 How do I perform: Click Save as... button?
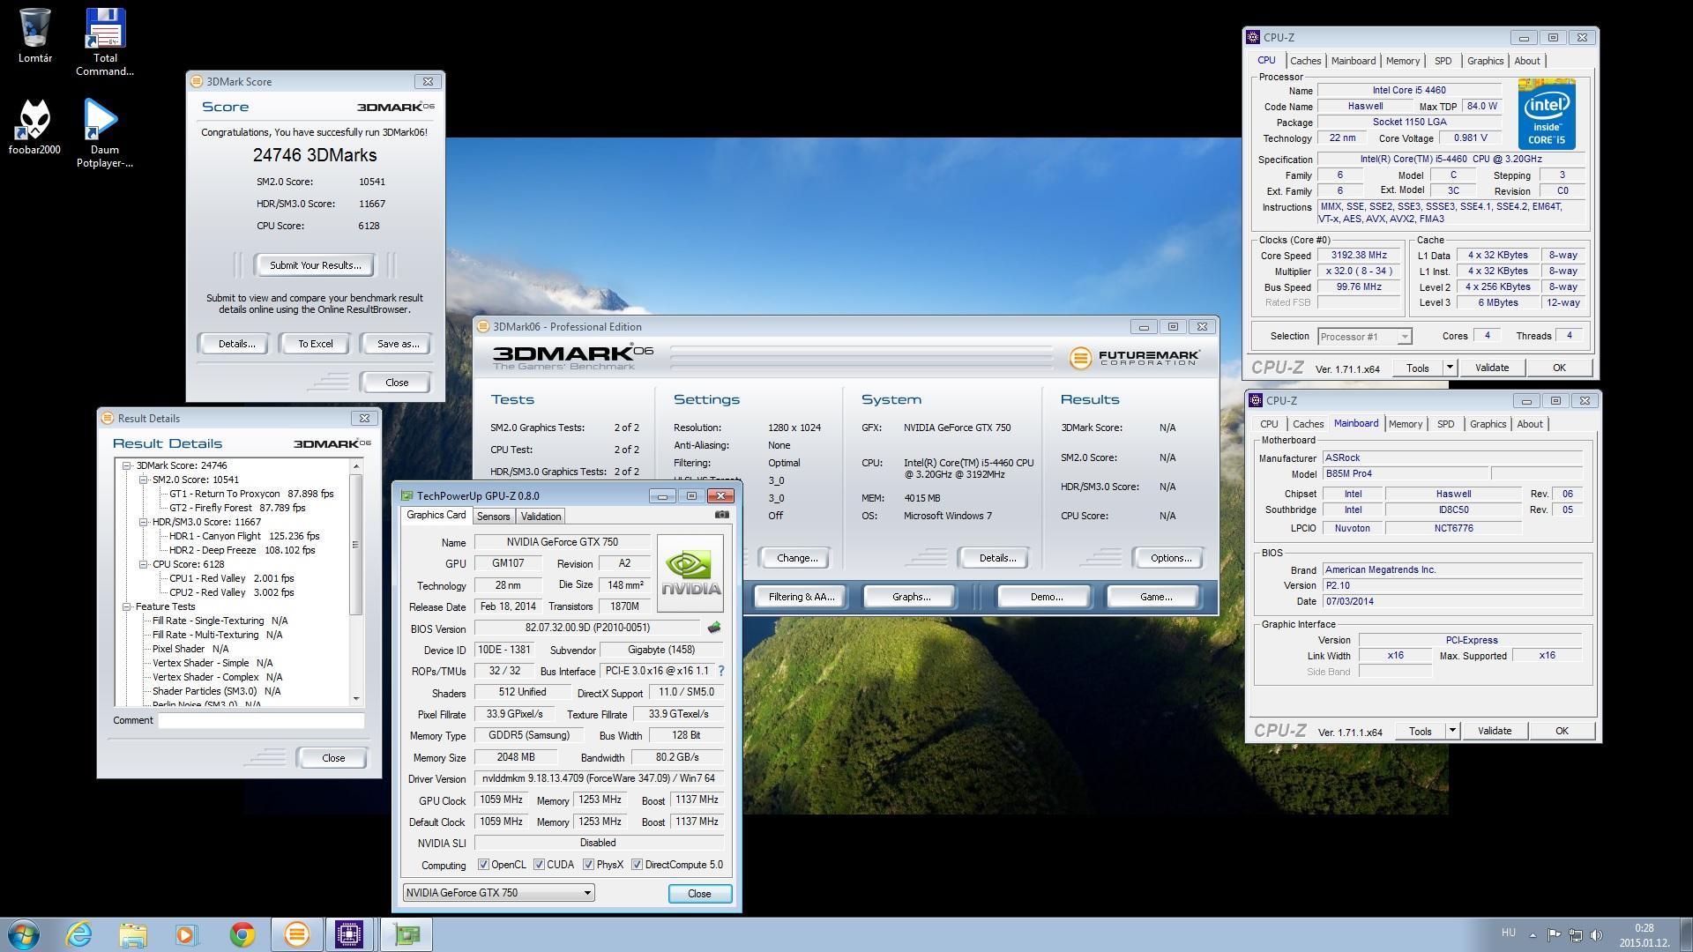pyautogui.click(x=398, y=344)
